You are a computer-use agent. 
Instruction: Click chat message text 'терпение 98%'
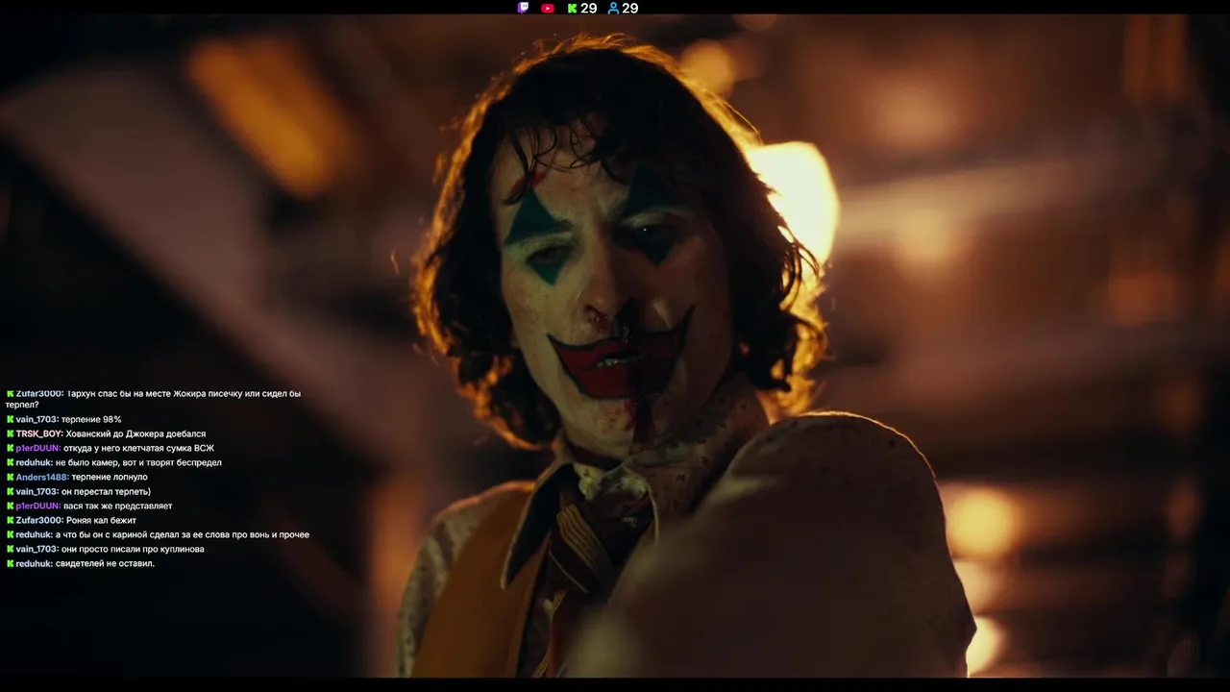coord(91,419)
